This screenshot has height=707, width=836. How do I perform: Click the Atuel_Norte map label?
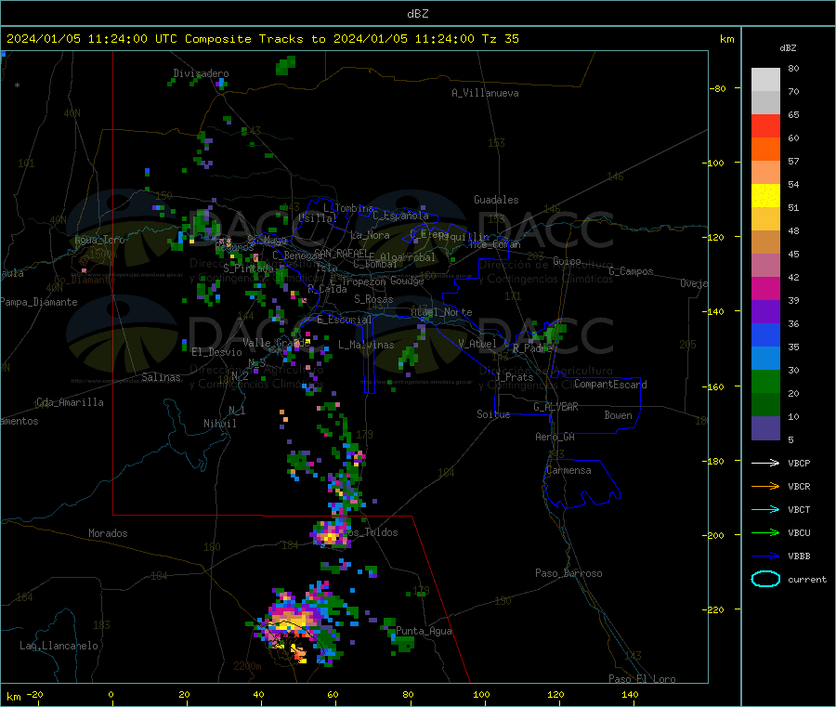tap(441, 312)
